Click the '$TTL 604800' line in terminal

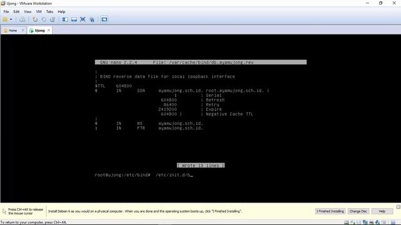113,86
